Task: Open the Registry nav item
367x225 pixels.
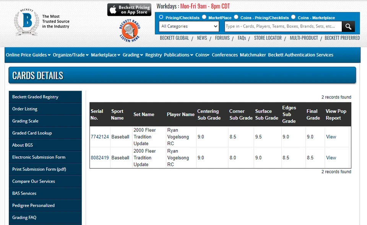Action: (154, 55)
